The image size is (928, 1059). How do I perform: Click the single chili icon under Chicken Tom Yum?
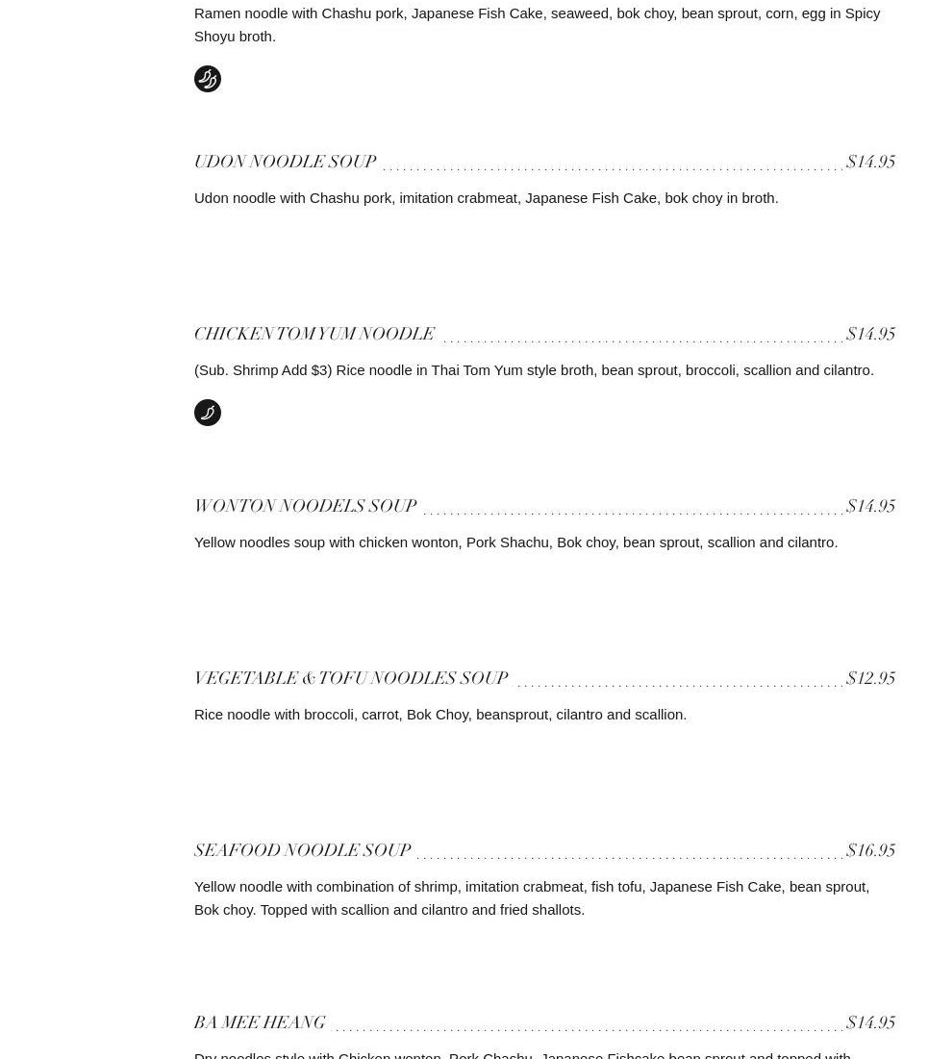[x=208, y=413]
